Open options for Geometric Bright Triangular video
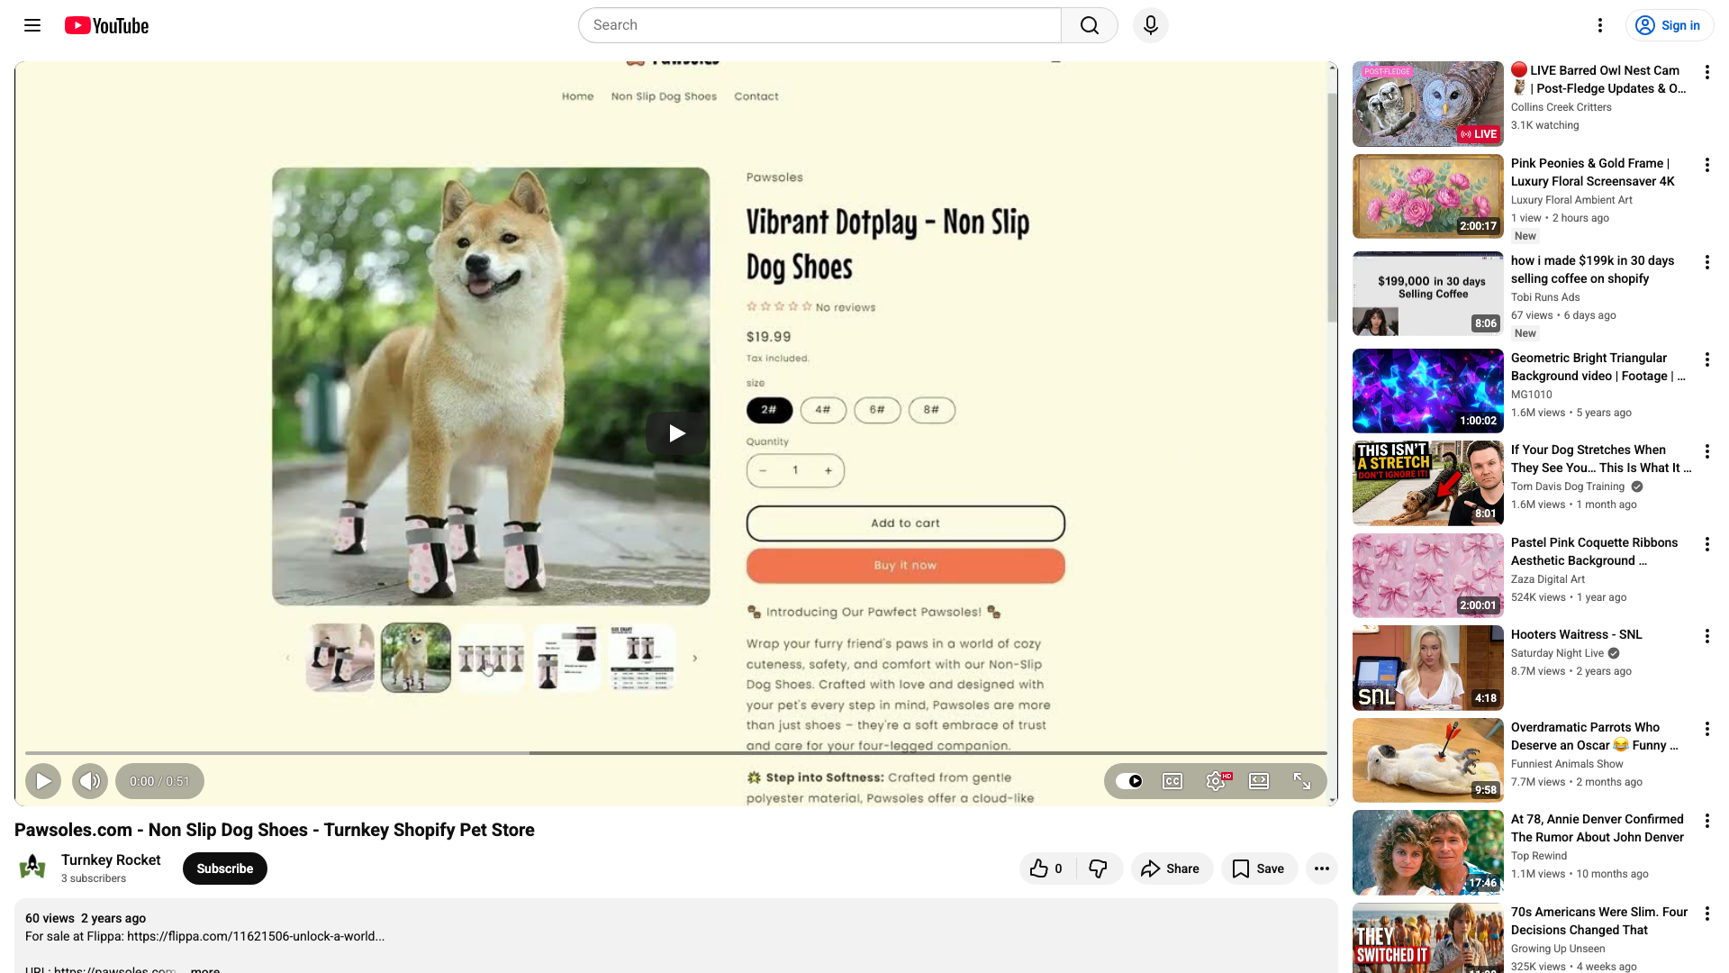The image size is (1729, 973). click(1706, 359)
